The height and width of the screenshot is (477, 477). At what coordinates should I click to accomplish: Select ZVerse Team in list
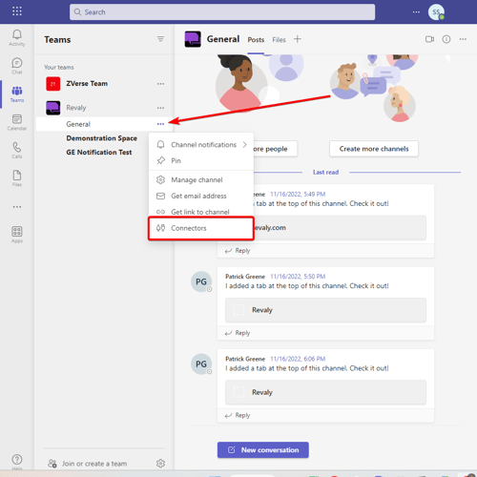pyautogui.click(x=87, y=84)
